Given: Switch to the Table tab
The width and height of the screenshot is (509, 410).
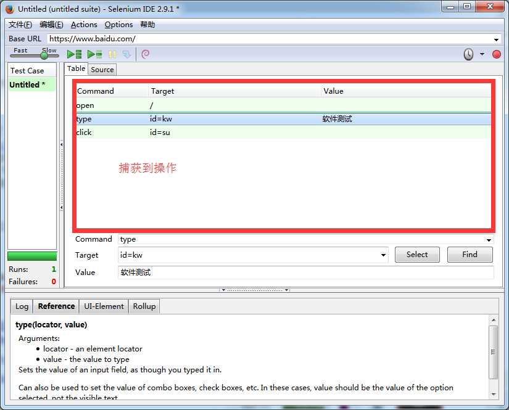Looking at the screenshot, I should pos(76,68).
